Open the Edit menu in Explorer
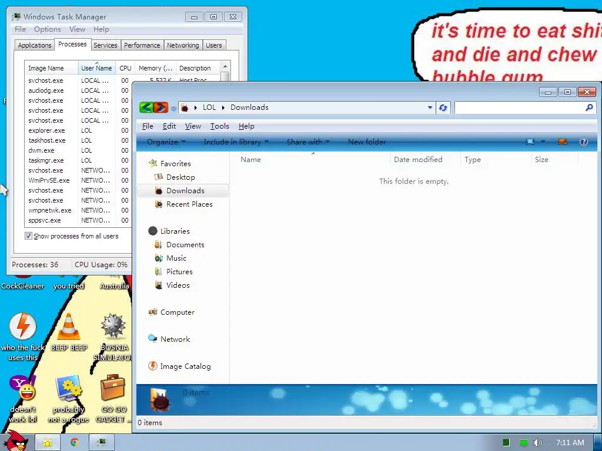The height and width of the screenshot is (451, 602). pyautogui.click(x=169, y=126)
